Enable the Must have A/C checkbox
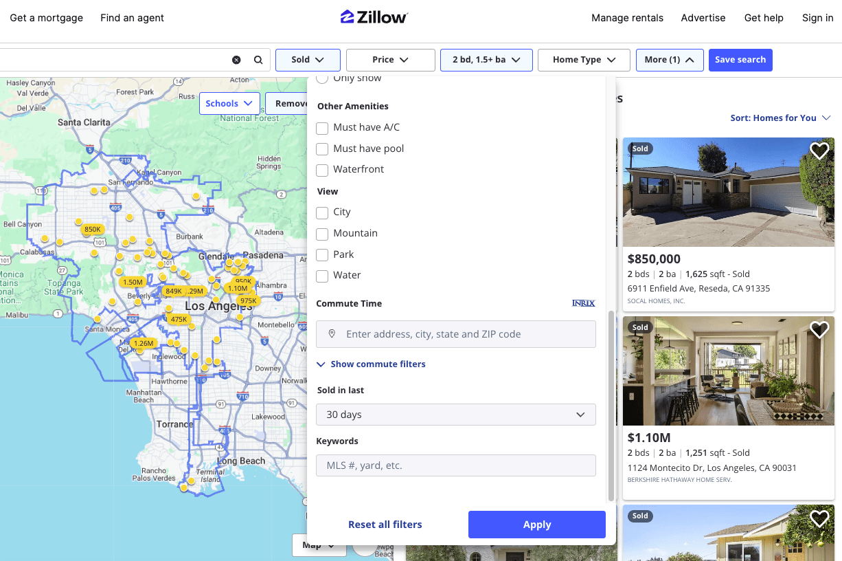Image resolution: width=842 pixels, height=561 pixels. (x=322, y=128)
